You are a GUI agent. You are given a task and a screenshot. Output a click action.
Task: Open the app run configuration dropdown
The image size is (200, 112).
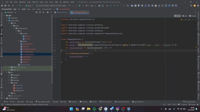coord(29,6)
